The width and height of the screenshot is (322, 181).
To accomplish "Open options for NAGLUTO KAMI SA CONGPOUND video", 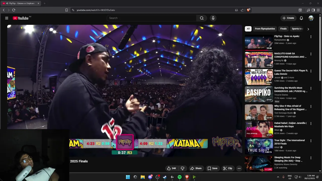I will click(311, 54).
